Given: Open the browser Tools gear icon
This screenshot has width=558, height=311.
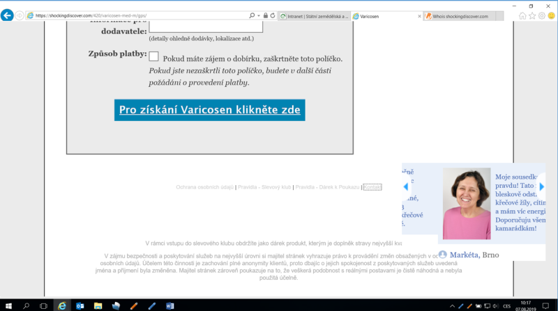Looking at the screenshot, I should [x=542, y=15].
